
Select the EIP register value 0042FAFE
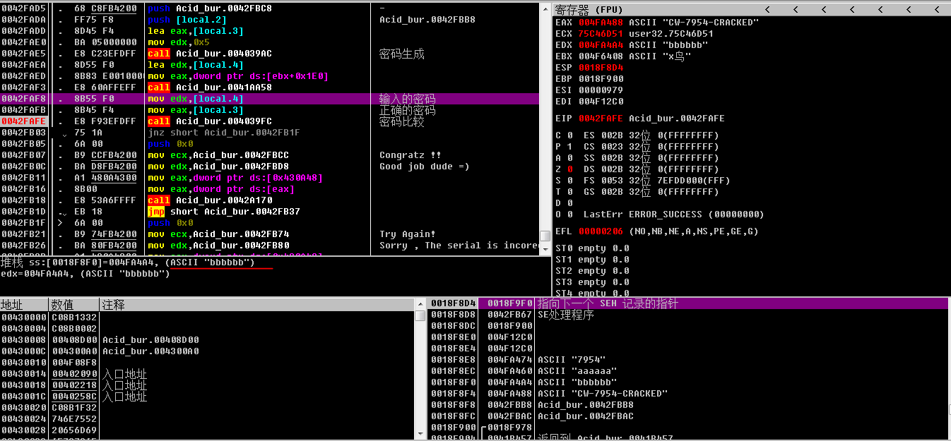coord(601,119)
